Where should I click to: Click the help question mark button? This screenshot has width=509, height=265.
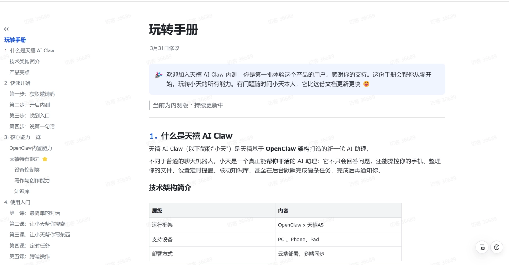click(x=497, y=247)
